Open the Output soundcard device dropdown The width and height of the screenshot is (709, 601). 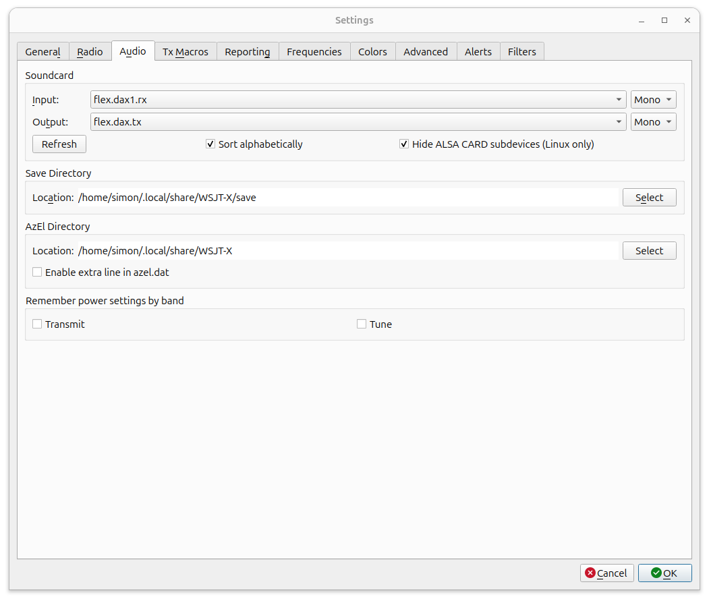coord(358,122)
